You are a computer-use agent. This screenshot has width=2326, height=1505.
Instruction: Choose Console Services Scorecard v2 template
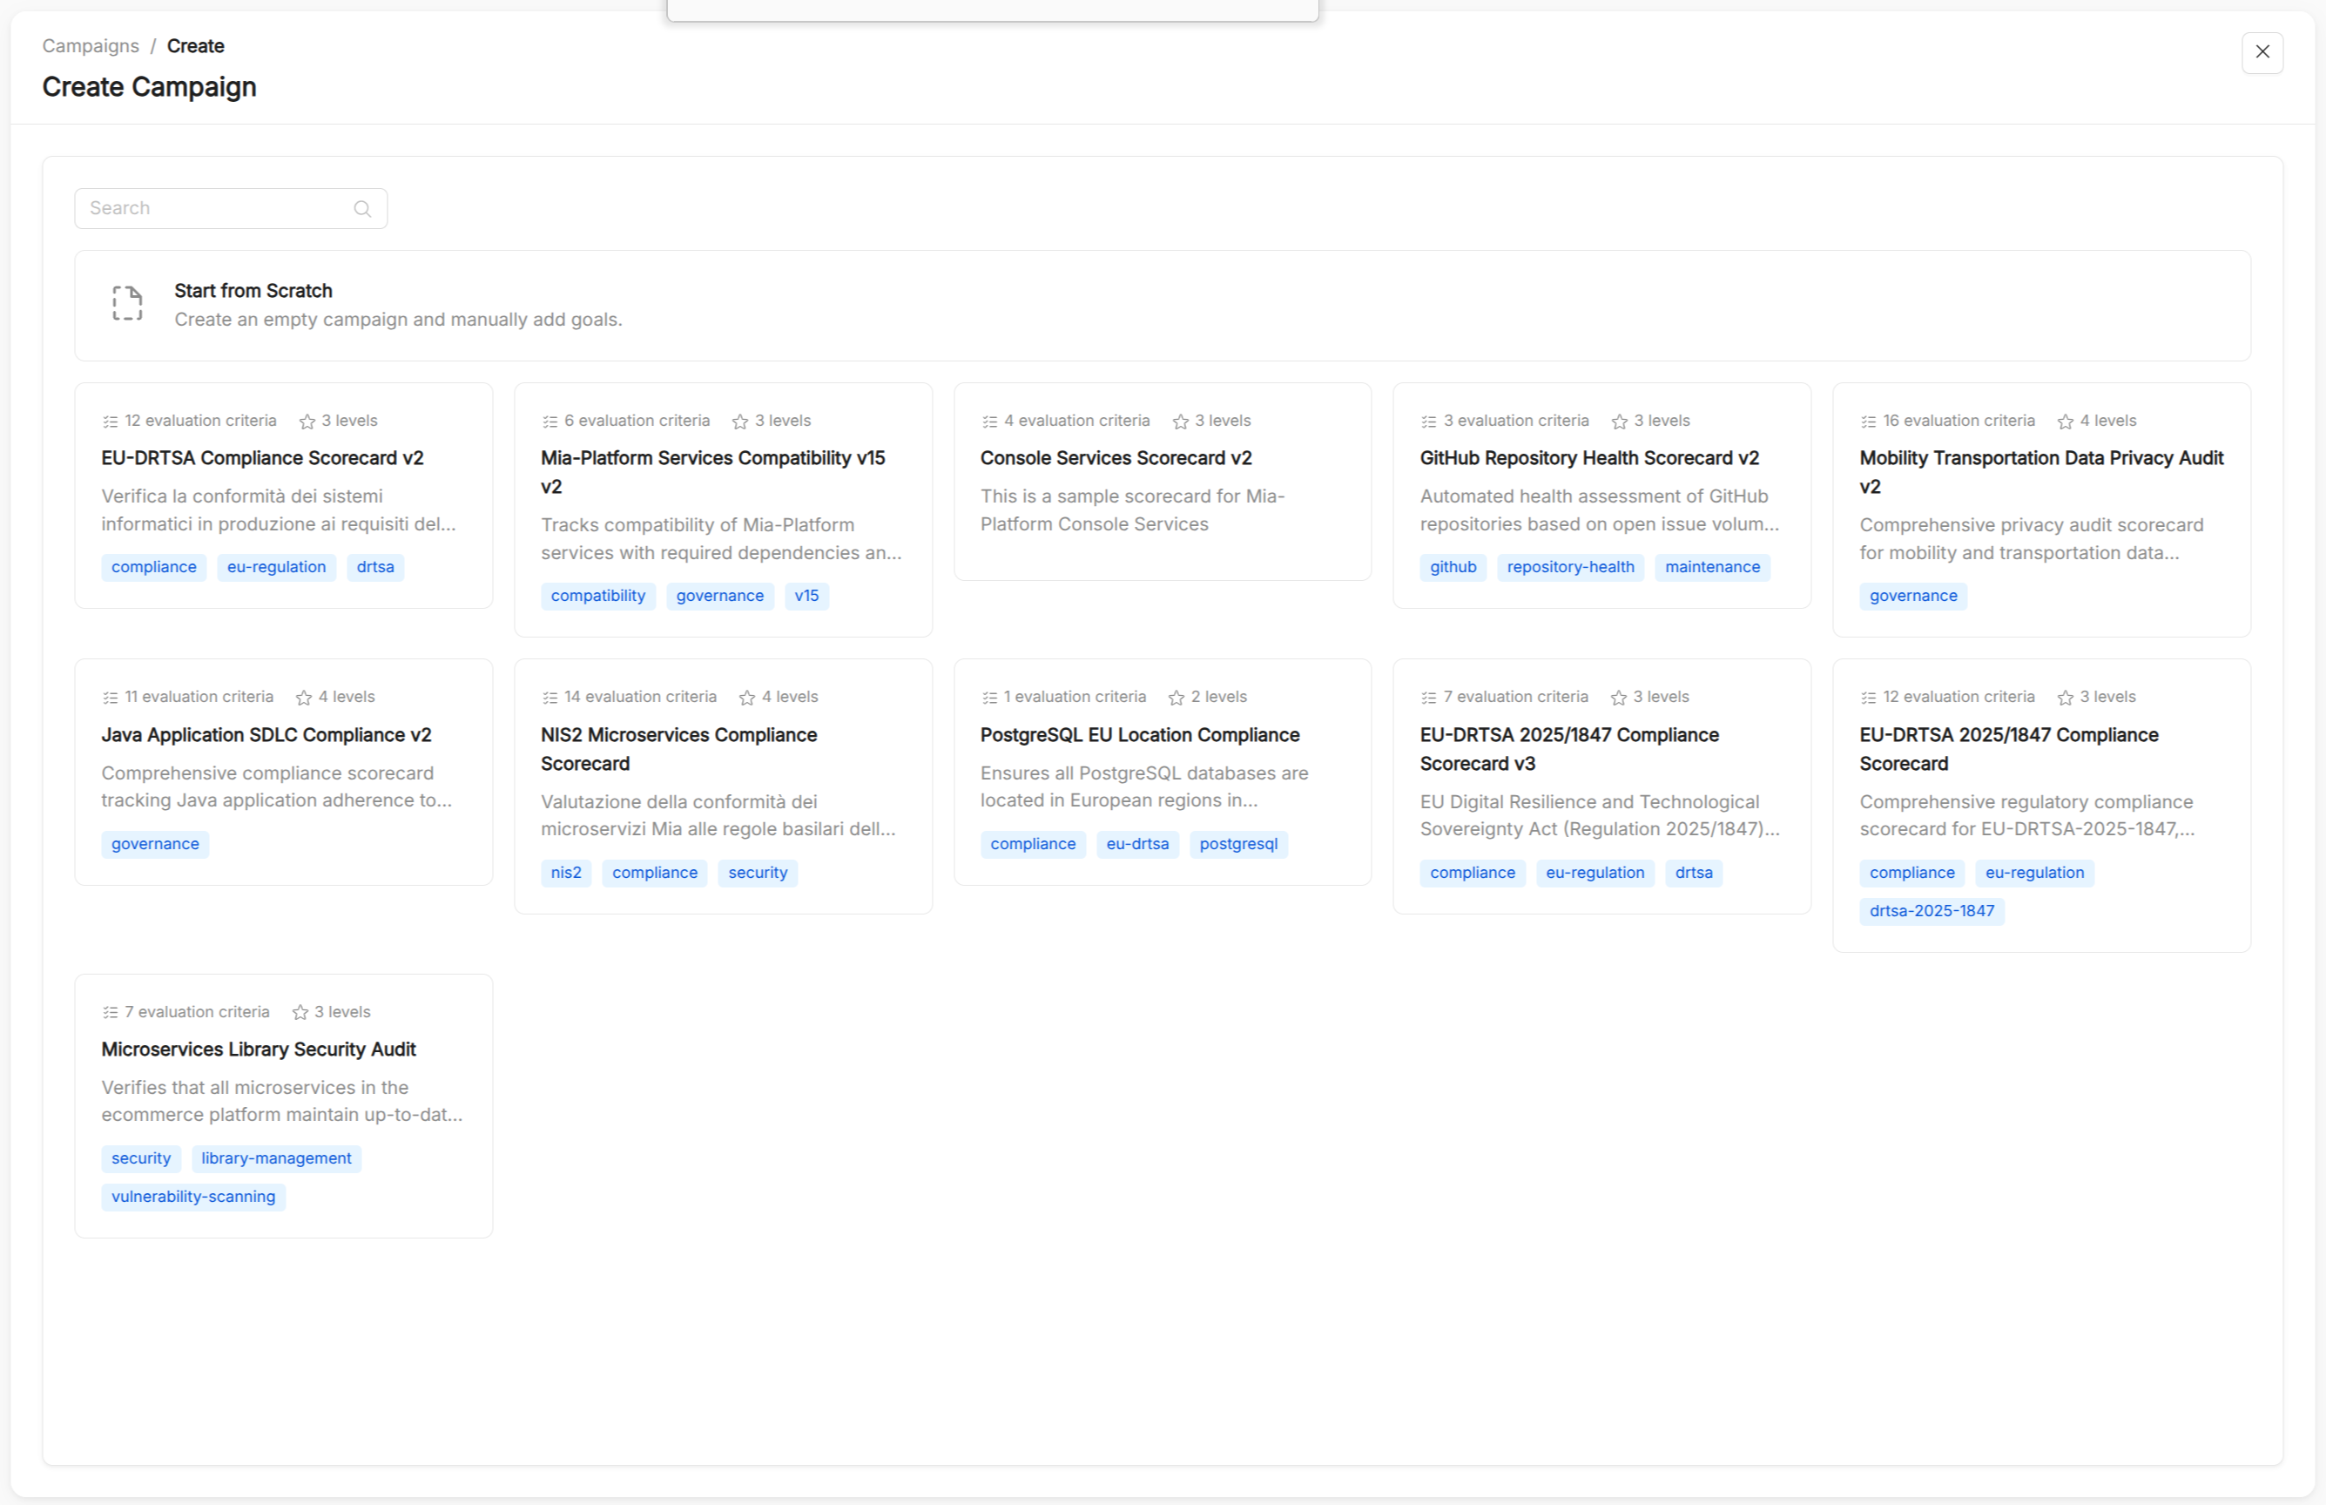(x=1163, y=482)
